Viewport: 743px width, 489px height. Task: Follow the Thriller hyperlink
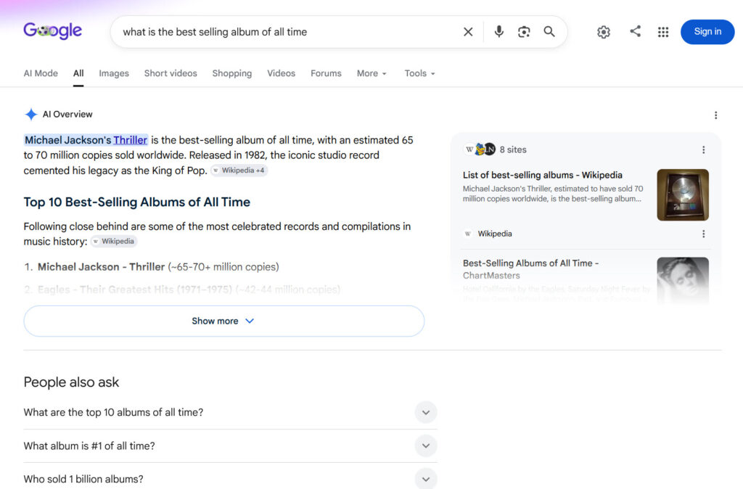point(130,140)
